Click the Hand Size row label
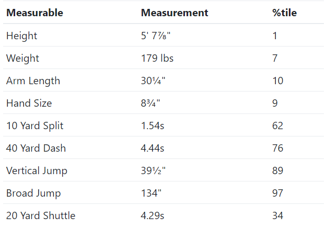This screenshot has width=326, height=228. pos(29,103)
